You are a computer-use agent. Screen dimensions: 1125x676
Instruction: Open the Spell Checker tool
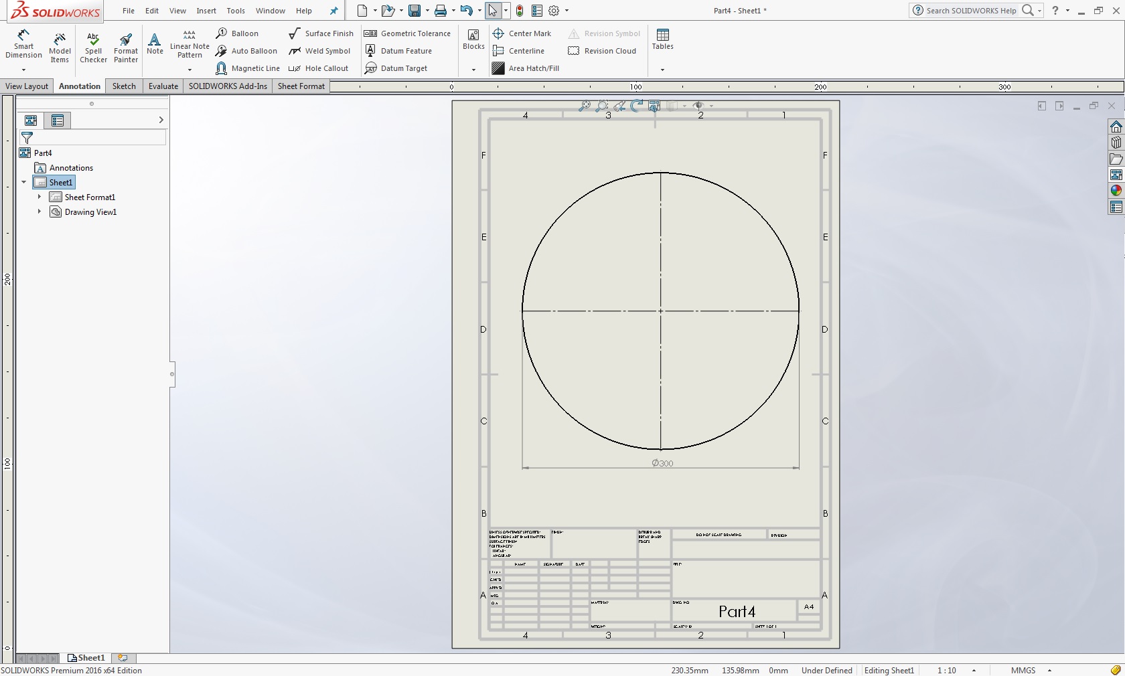pyautogui.click(x=93, y=47)
